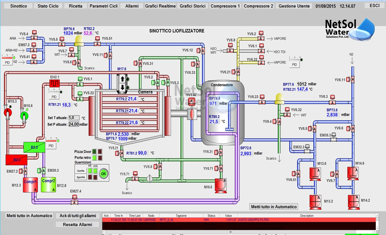The height and width of the screenshot is (235, 386).
Task: Select the M13.2 vacuum pump
Action: pos(315,201)
